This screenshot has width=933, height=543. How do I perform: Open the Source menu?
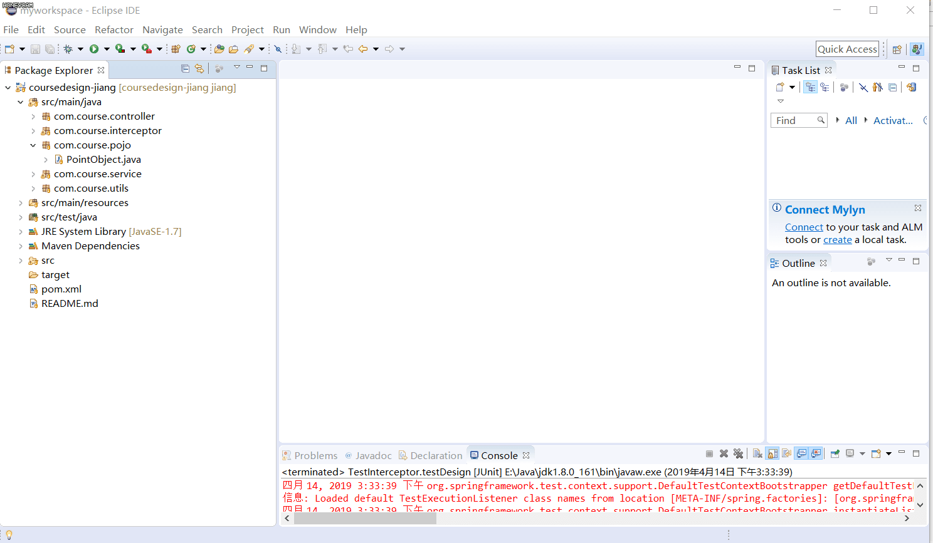(70, 29)
